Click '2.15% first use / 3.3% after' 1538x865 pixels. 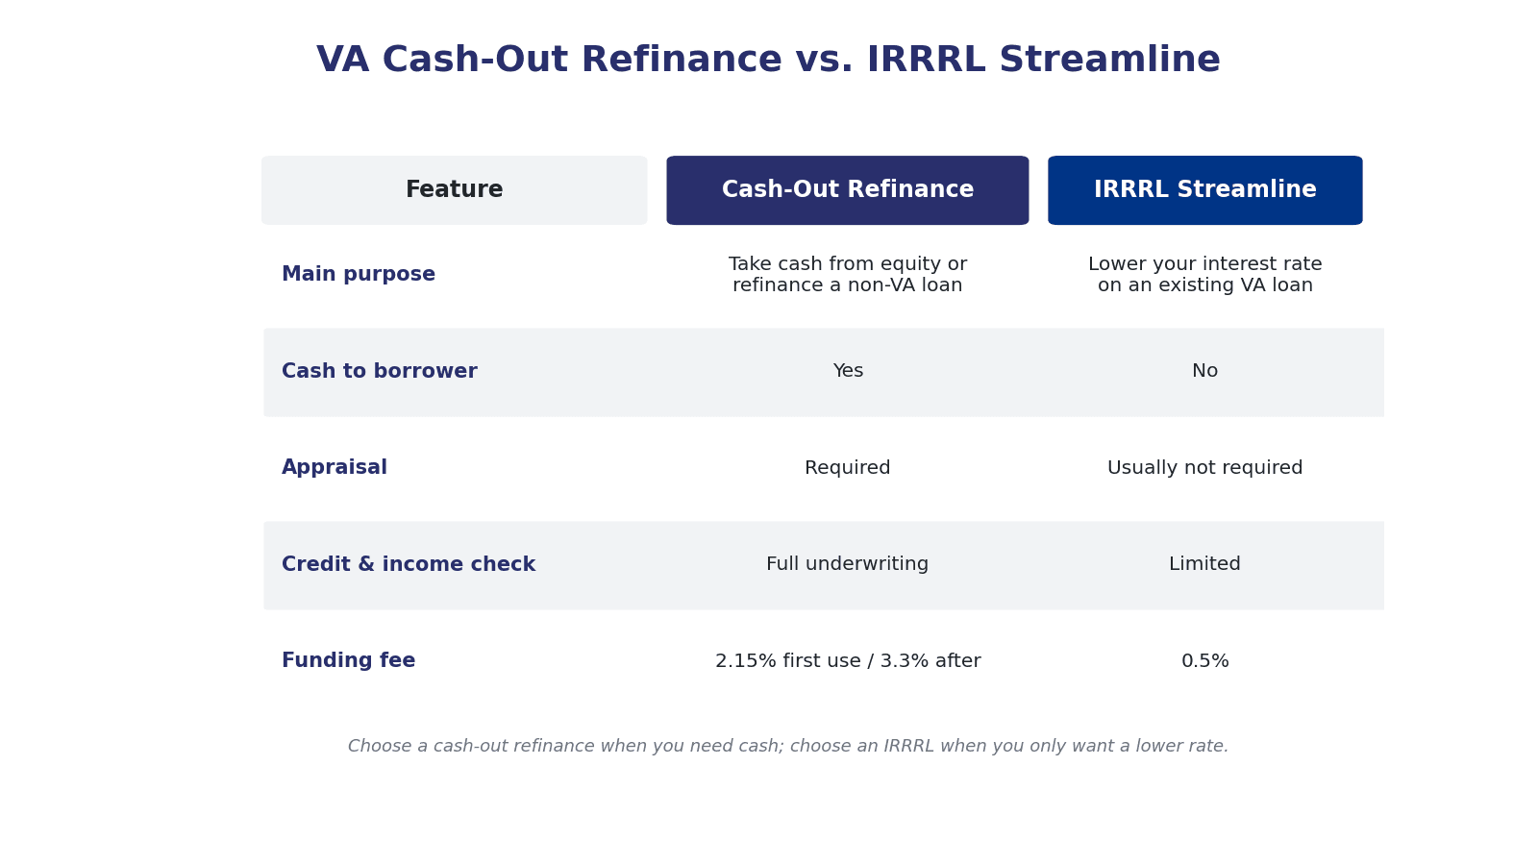[848, 661]
